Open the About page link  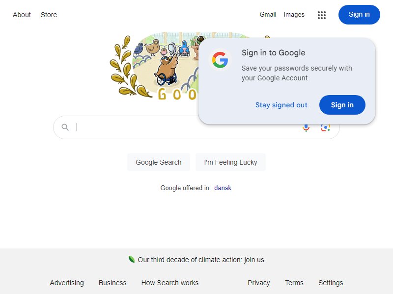tap(22, 15)
